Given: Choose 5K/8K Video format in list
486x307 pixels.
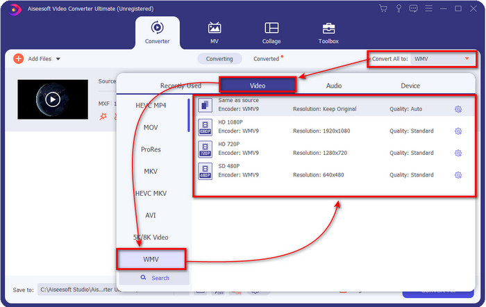Looking at the screenshot, I should pyautogui.click(x=151, y=238).
